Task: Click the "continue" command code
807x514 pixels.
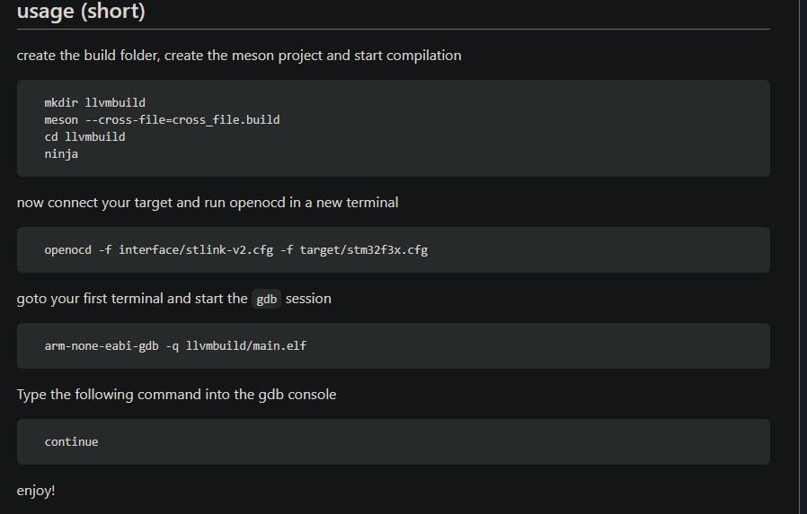Action: [71, 442]
